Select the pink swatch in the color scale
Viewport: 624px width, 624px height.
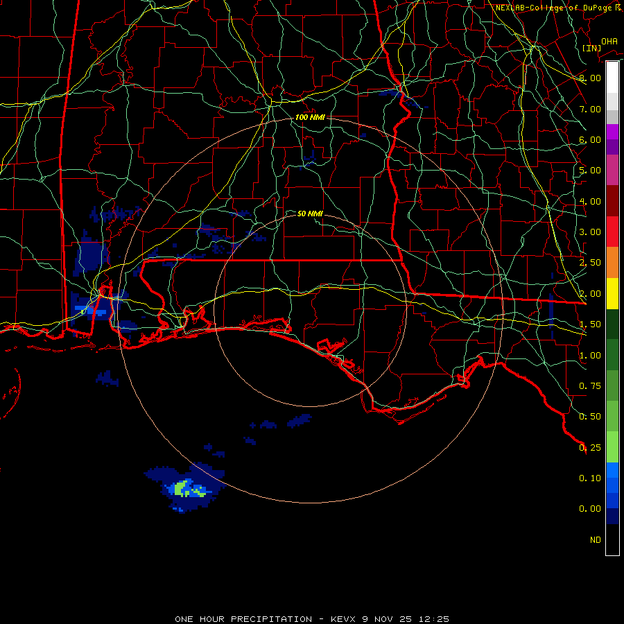(x=612, y=170)
